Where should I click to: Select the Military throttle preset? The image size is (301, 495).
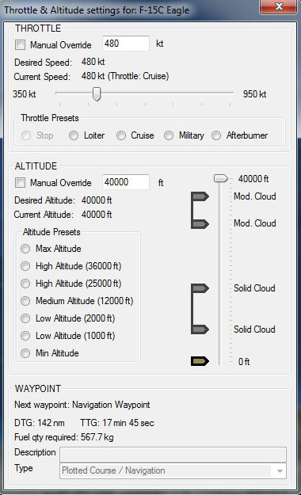169,135
